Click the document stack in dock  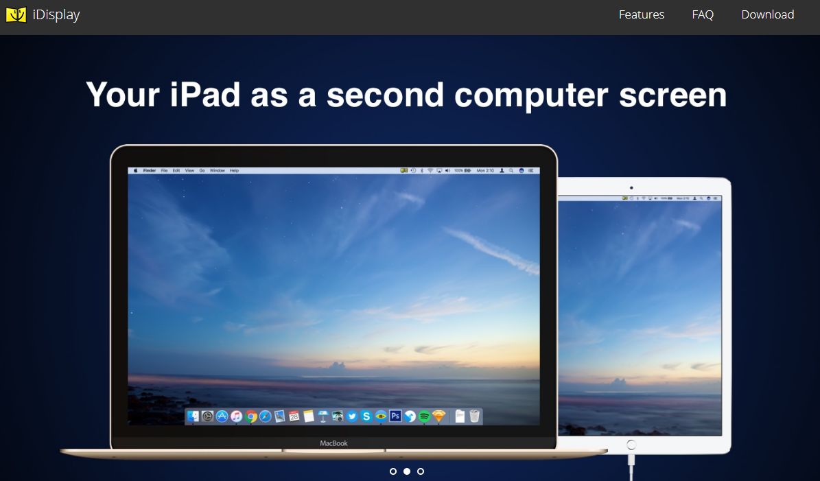pyautogui.click(x=460, y=417)
